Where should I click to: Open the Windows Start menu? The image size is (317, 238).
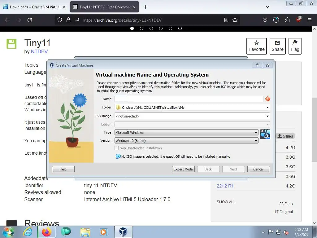click(8, 232)
